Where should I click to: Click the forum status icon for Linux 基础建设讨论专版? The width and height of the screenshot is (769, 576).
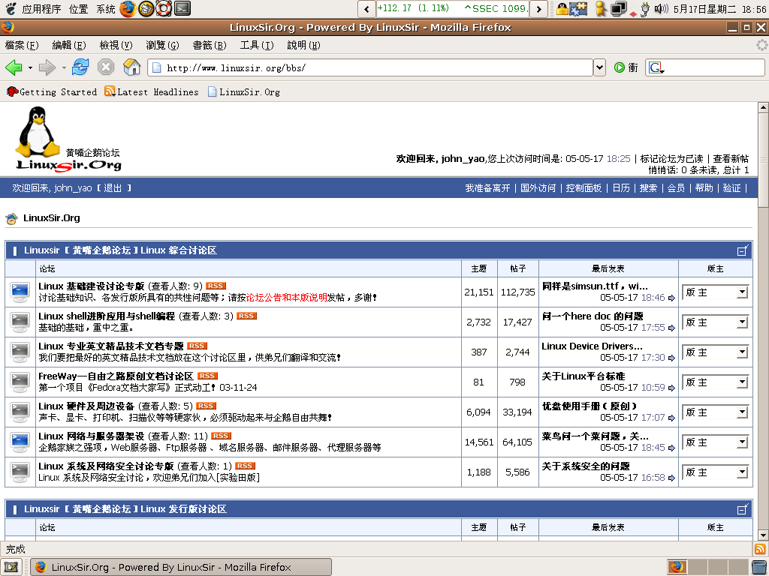[20, 292]
